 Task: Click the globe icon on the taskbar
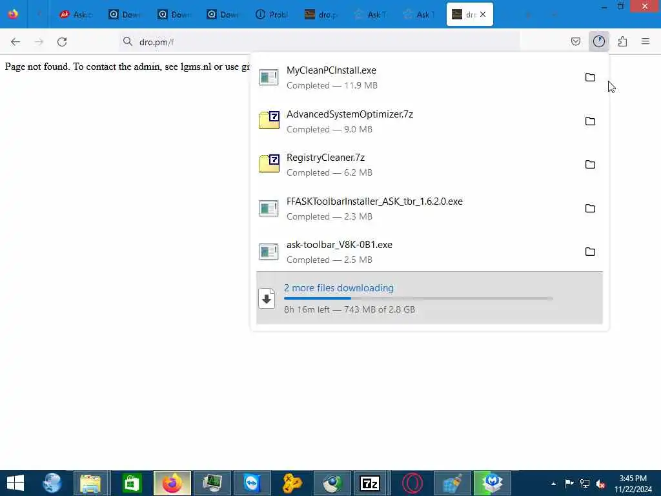(52, 483)
